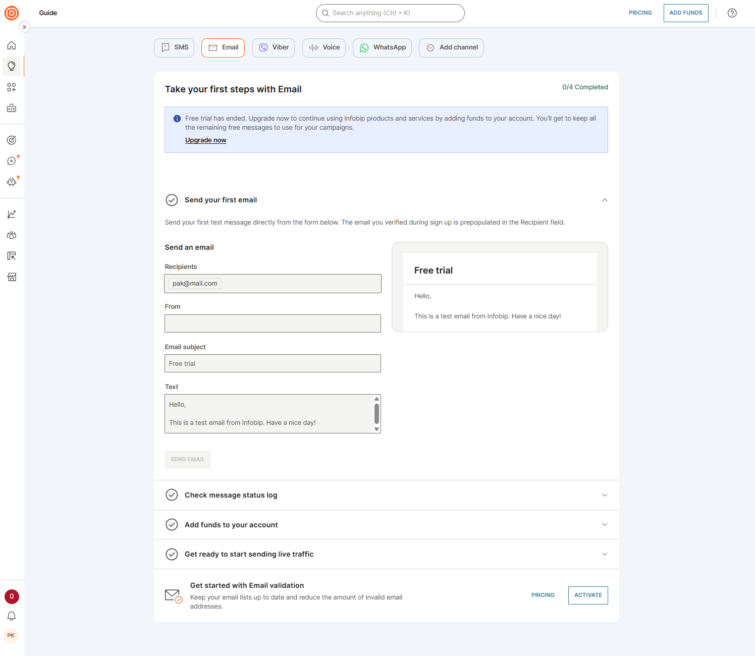Click the 'Upgrade now' link
The image size is (755, 656).
[205, 140]
